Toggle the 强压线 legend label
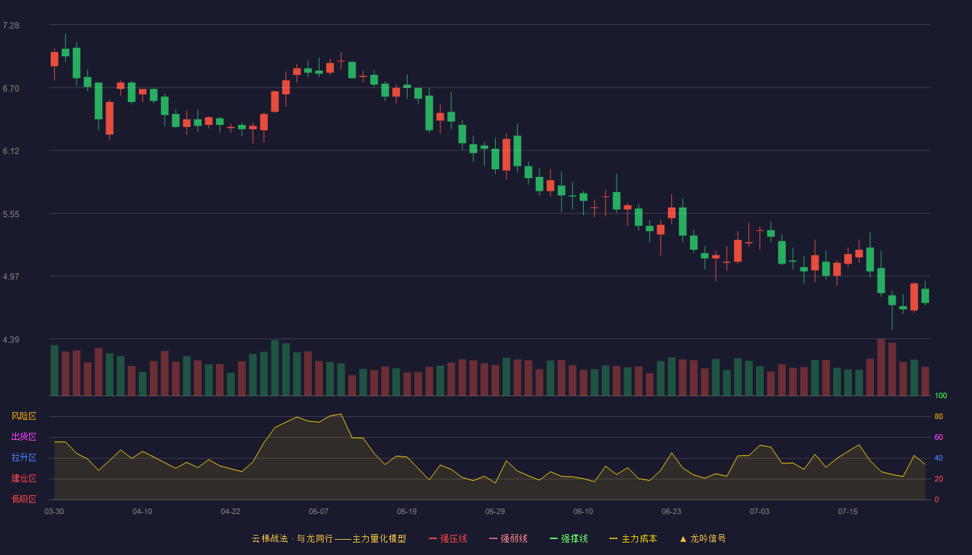This screenshot has height=555, width=972. [x=453, y=538]
